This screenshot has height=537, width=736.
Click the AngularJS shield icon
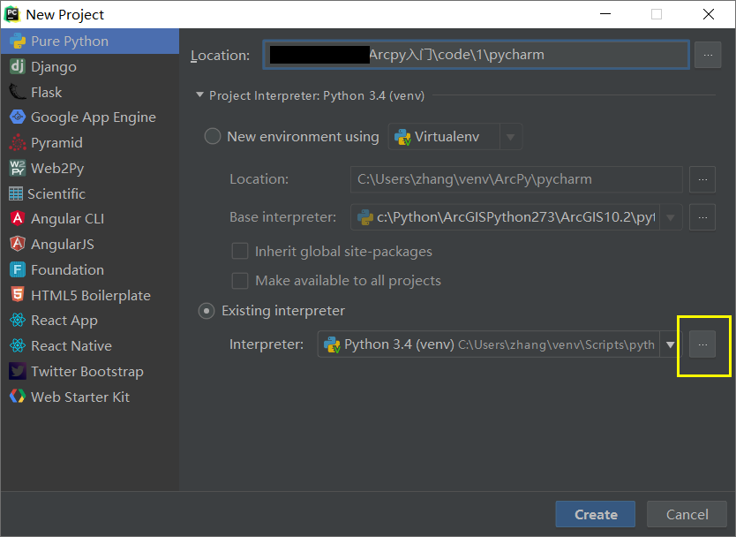(18, 244)
